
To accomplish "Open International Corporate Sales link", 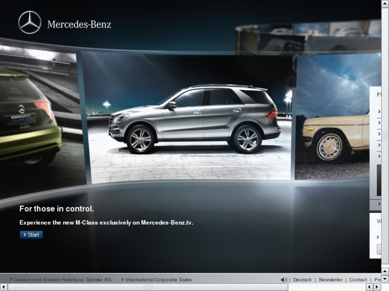I will 158,280.
